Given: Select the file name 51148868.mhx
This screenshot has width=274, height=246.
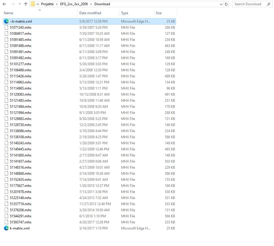Looking at the screenshot, I should [21, 174].
